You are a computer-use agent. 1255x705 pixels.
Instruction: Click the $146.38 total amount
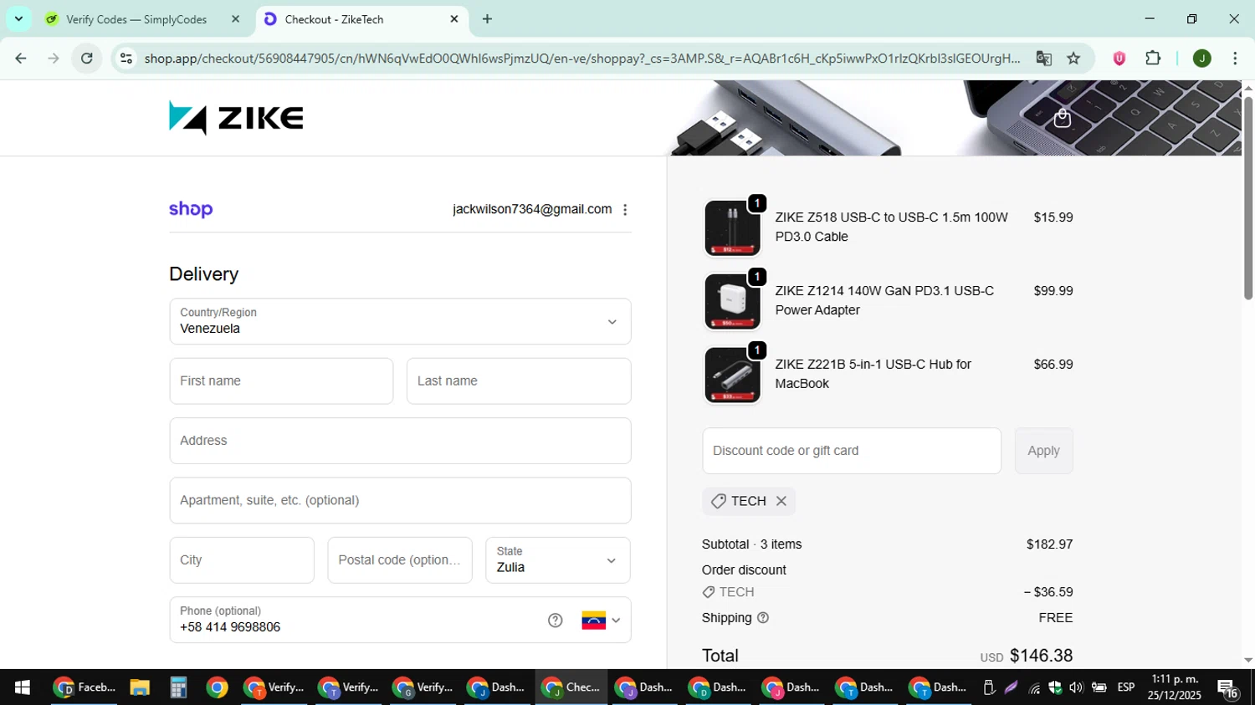pos(1041,656)
